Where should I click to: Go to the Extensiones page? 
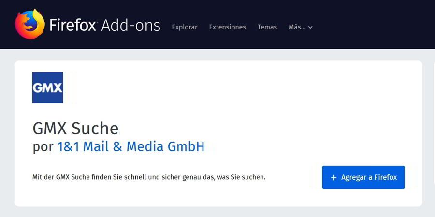tap(227, 27)
